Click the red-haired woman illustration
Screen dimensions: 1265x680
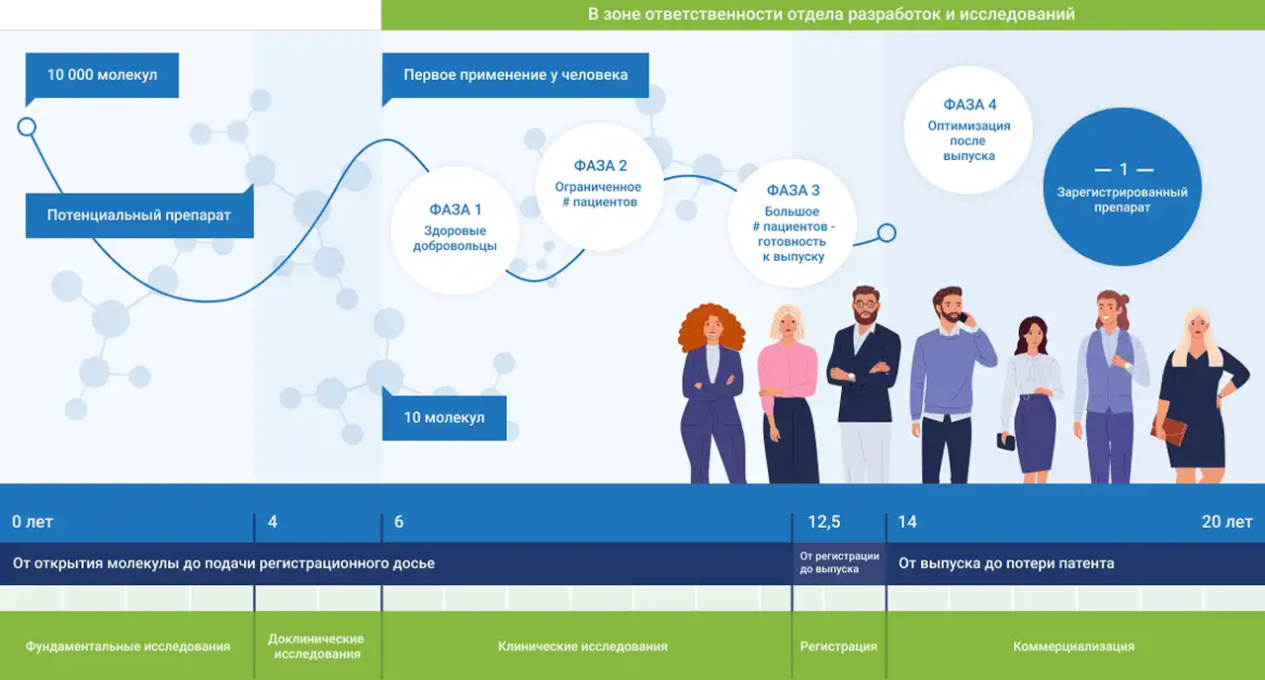click(712, 395)
